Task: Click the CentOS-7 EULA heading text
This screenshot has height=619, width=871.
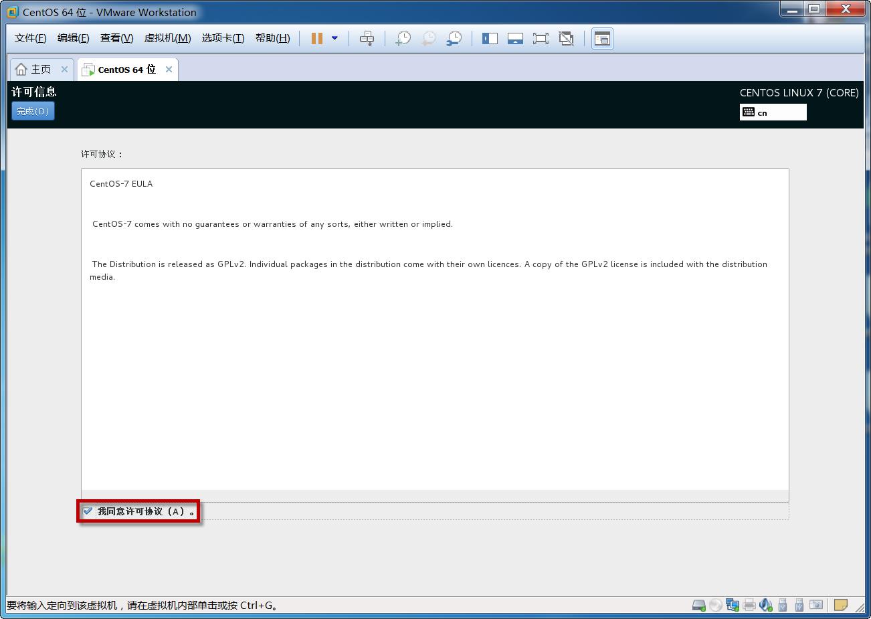Action: coord(121,183)
